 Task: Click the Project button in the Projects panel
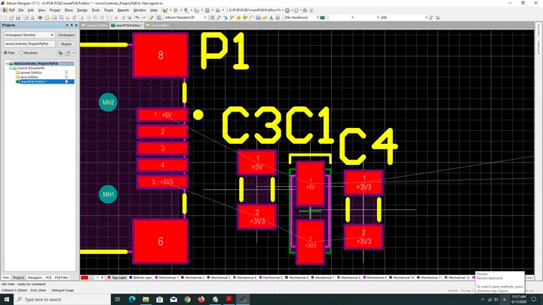66,44
